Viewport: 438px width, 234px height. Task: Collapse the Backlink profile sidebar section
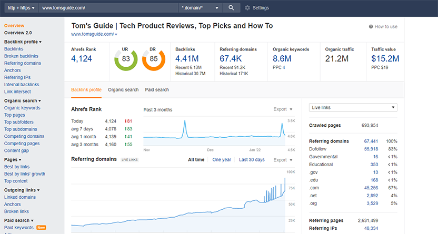(23, 42)
